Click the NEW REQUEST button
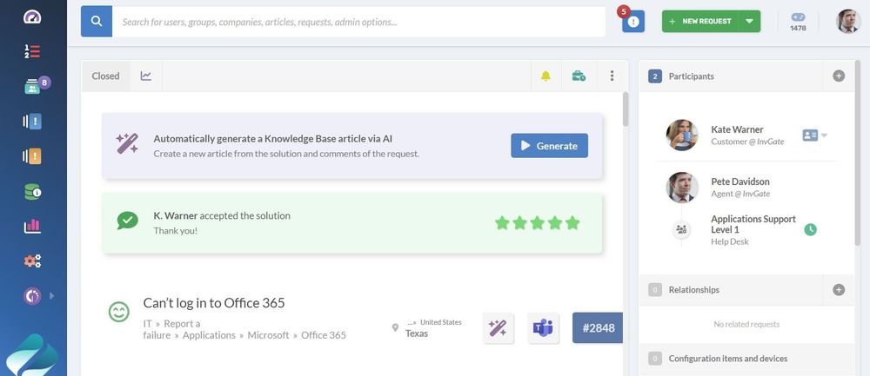This screenshot has width=870, height=376. [x=700, y=21]
